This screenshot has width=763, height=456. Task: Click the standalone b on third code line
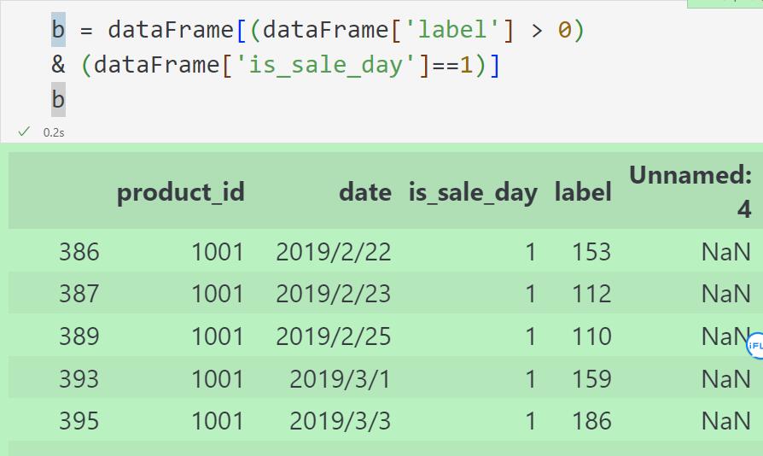[x=58, y=100]
